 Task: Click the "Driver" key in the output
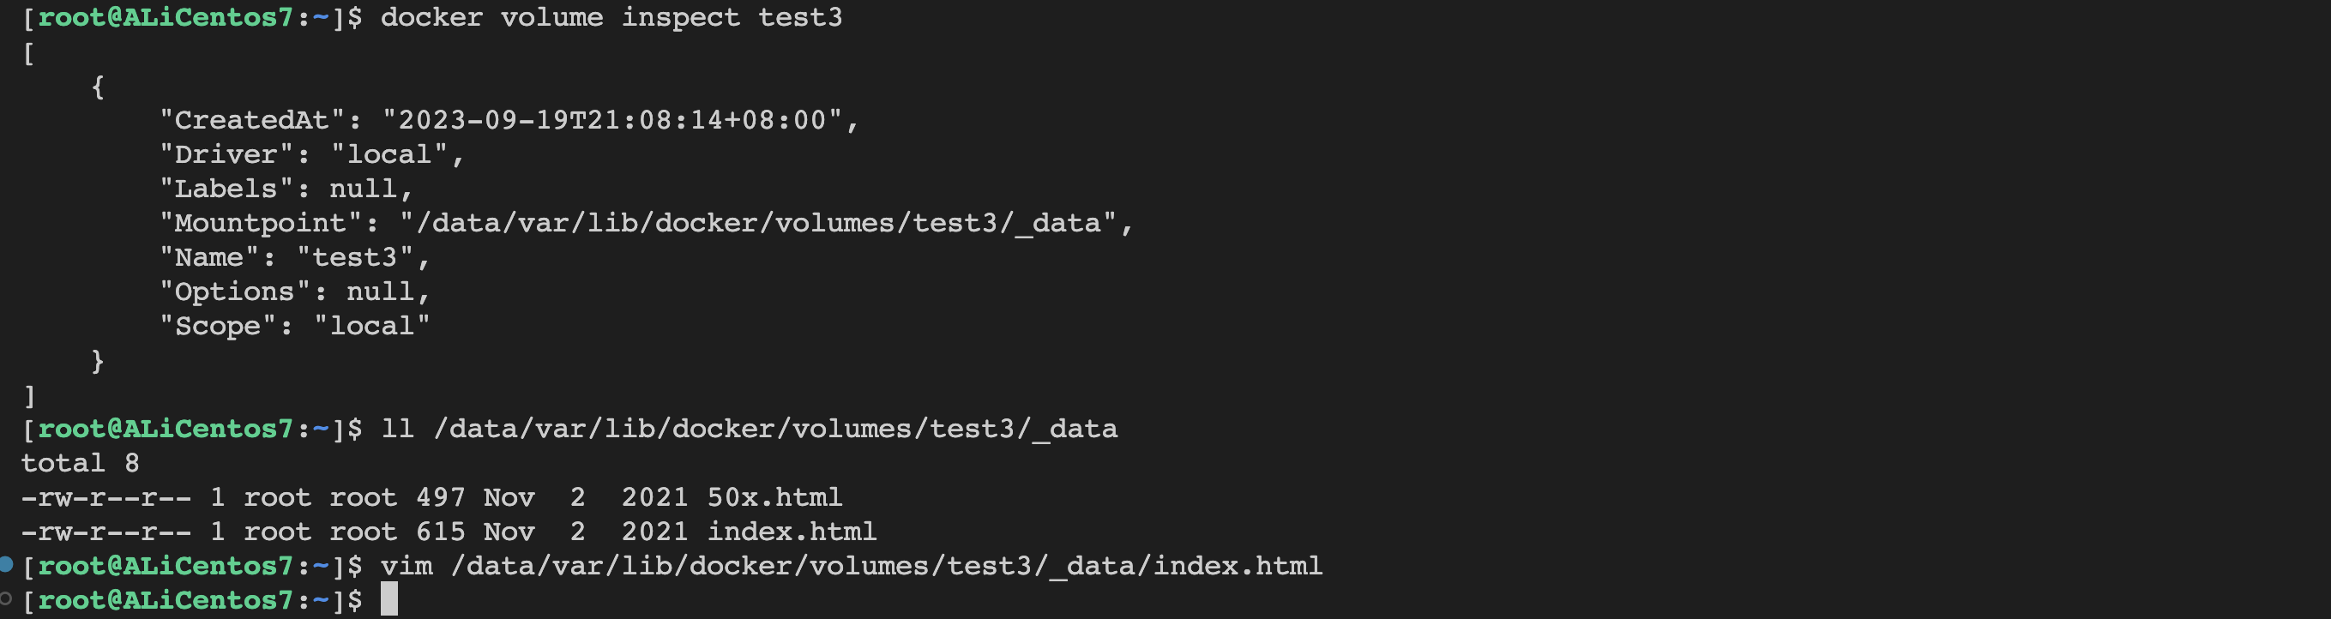(x=226, y=154)
